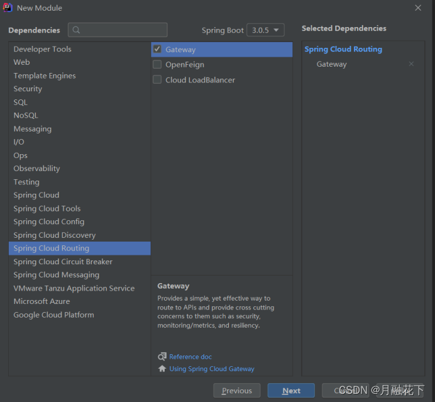Select the Spring Cloud Discovery category
Viewport: 435px width, 402px height.
coord(80,235)
